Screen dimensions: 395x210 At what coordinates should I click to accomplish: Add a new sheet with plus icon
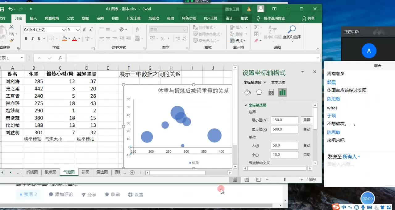click(x=132, y=172)
